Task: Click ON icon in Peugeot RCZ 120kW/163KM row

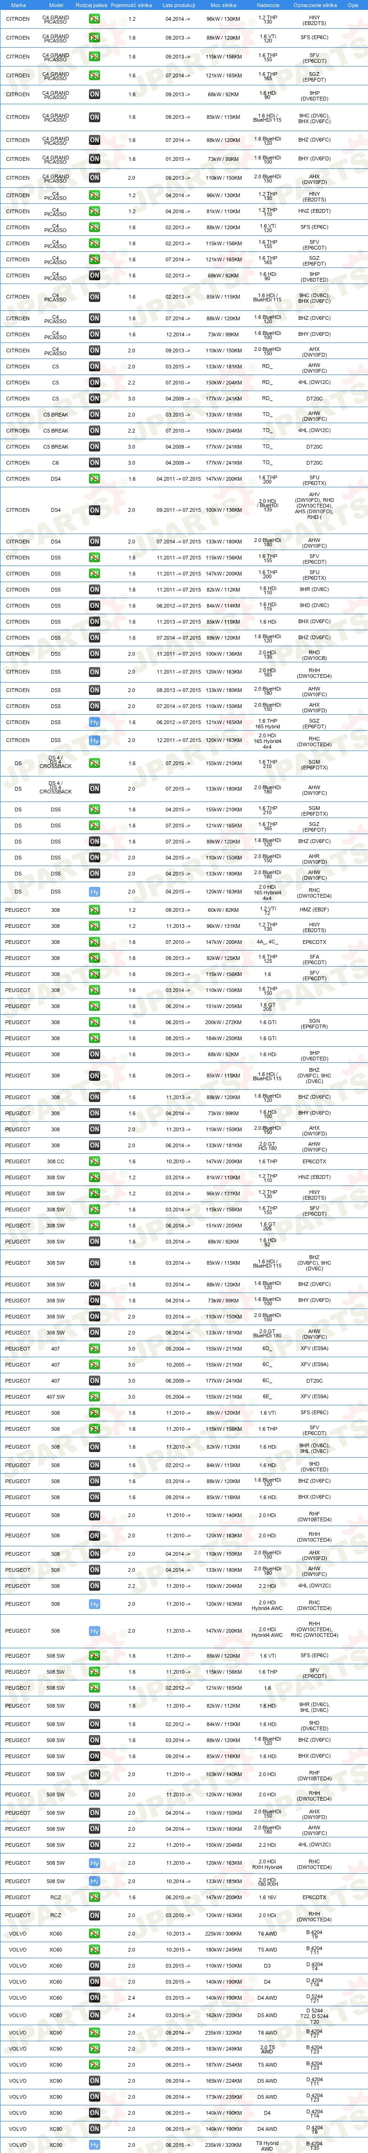Action: tap(94, 1915)
